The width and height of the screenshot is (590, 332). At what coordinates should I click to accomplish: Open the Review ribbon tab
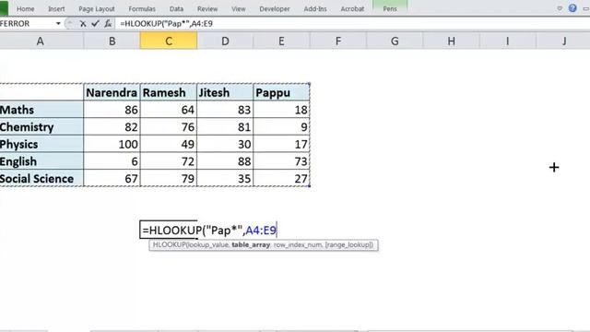[207, 8]
